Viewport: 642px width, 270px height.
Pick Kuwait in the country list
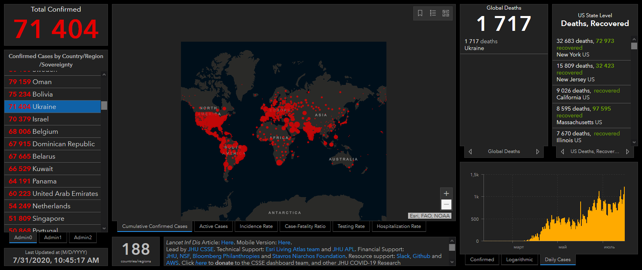(x=53, y=169)
